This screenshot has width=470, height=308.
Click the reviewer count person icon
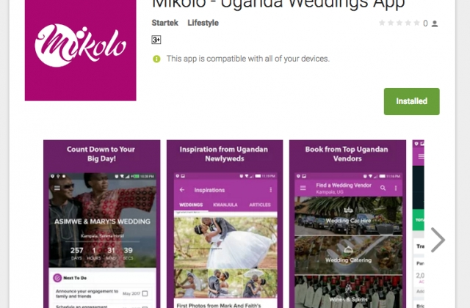(435, 23)
